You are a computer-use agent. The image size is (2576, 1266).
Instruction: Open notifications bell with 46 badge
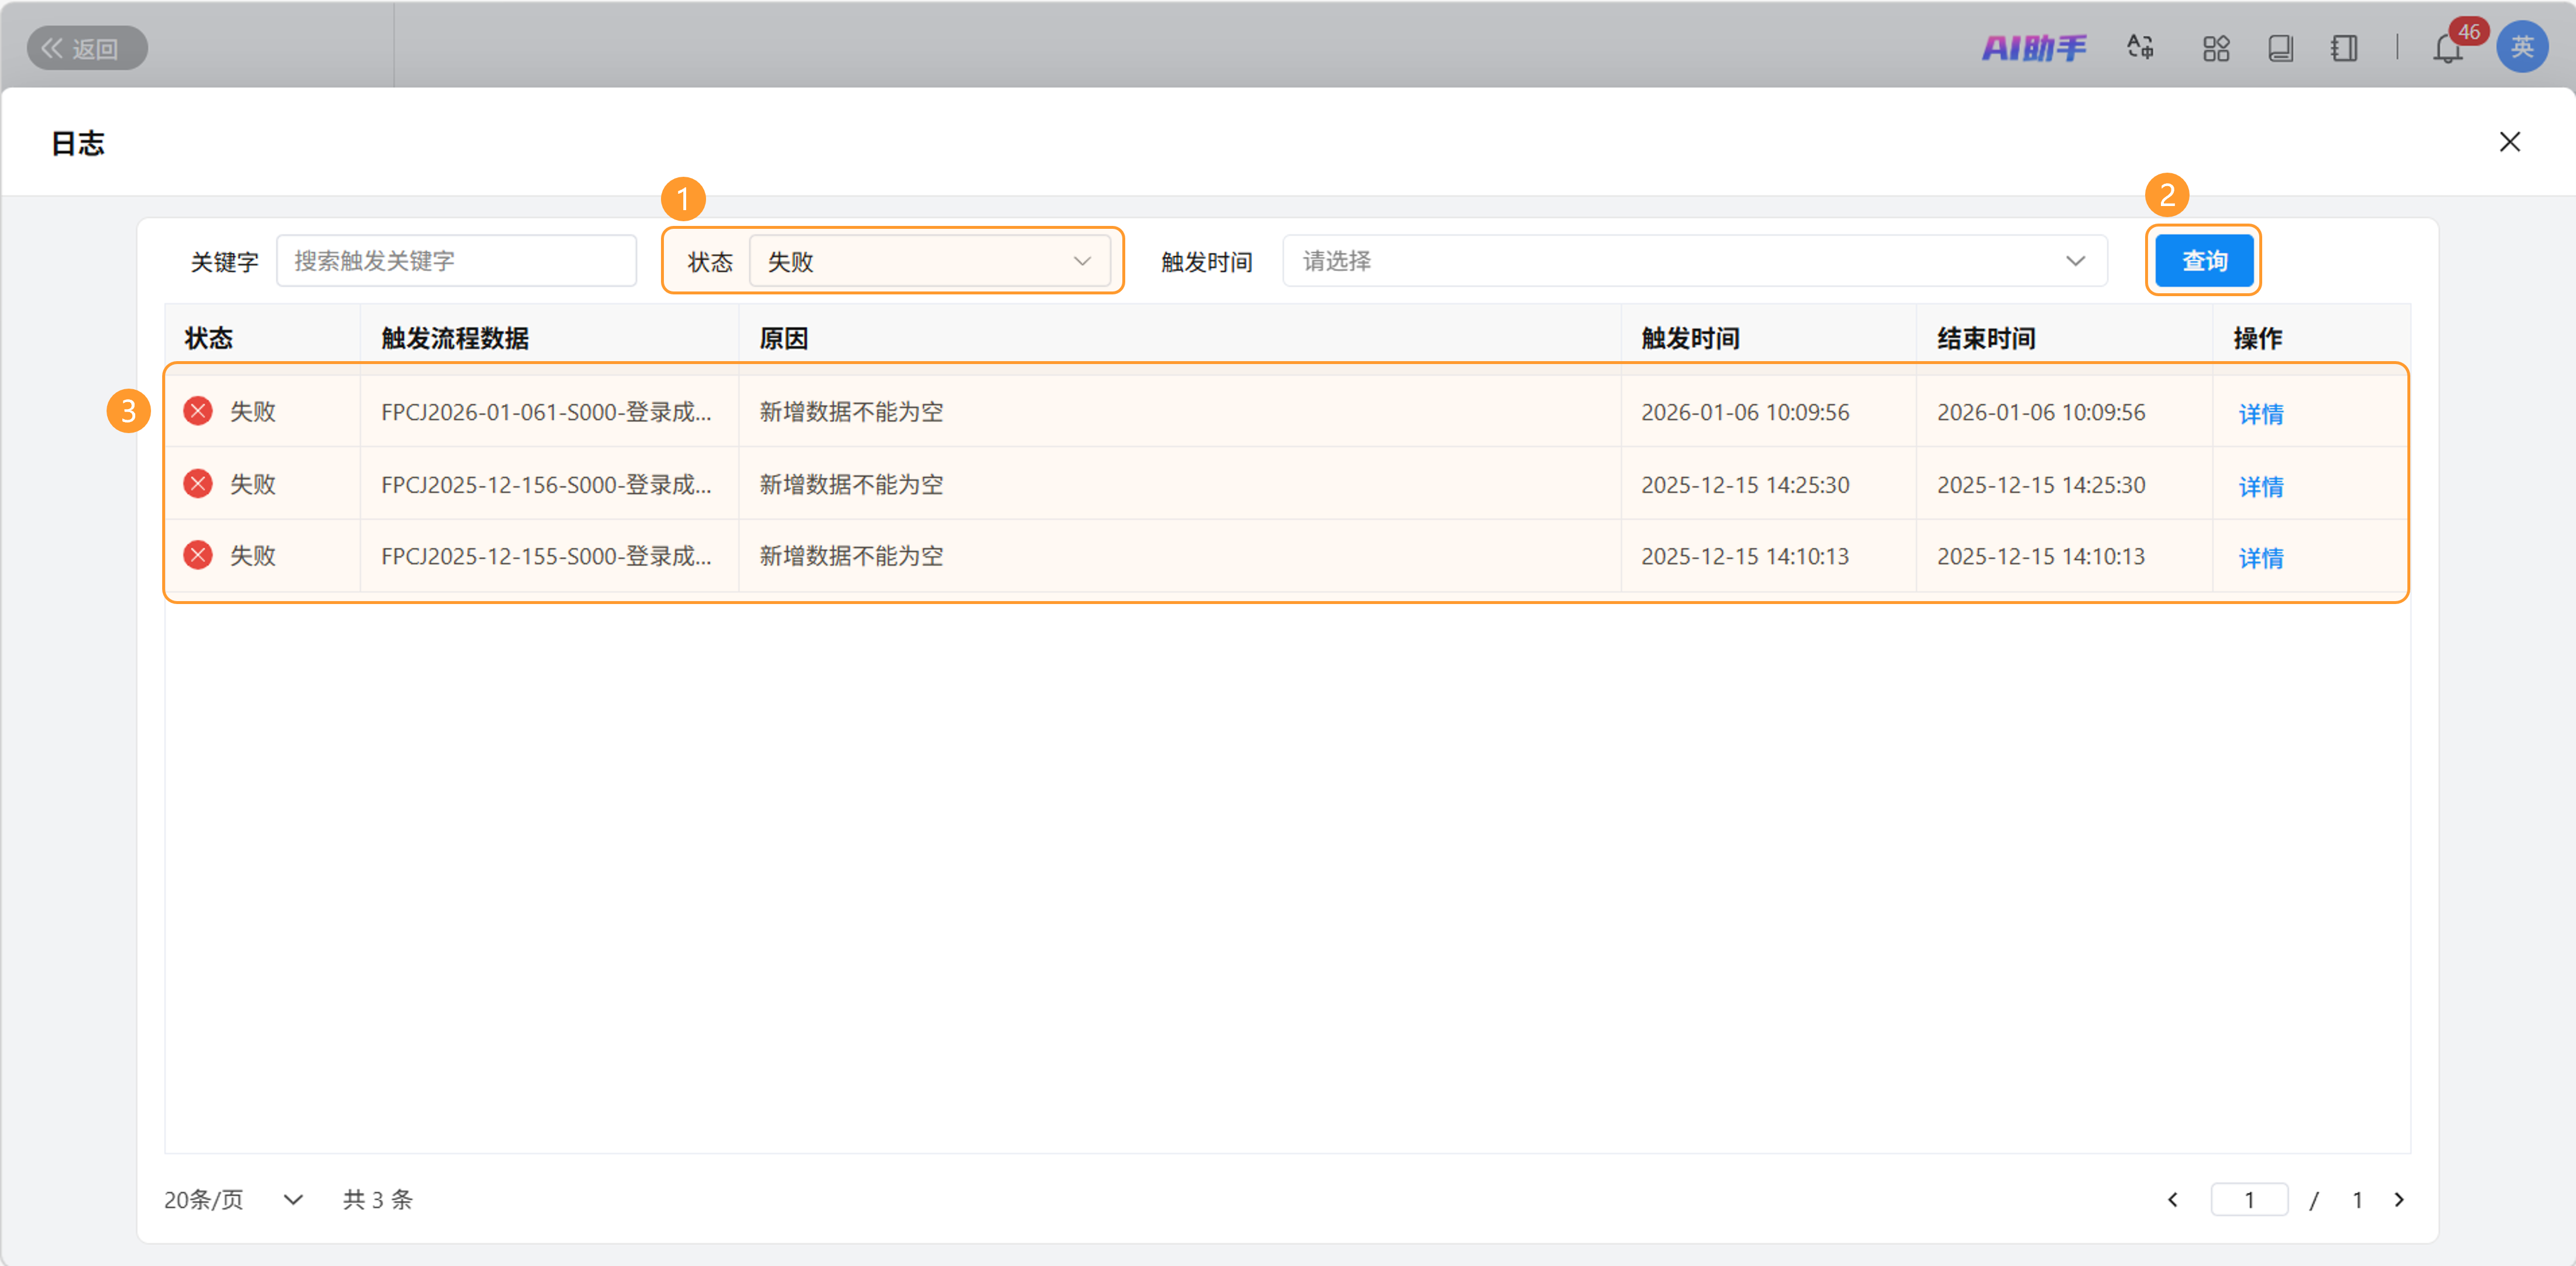[2447, 48]
